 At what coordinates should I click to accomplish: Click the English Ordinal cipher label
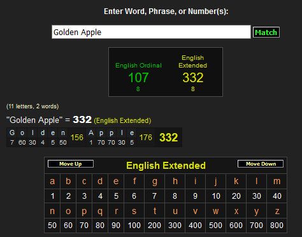(x=138, y=66)
